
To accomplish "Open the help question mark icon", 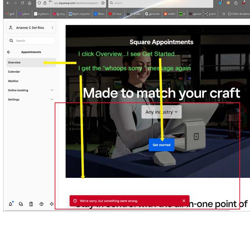I will 42,204.
